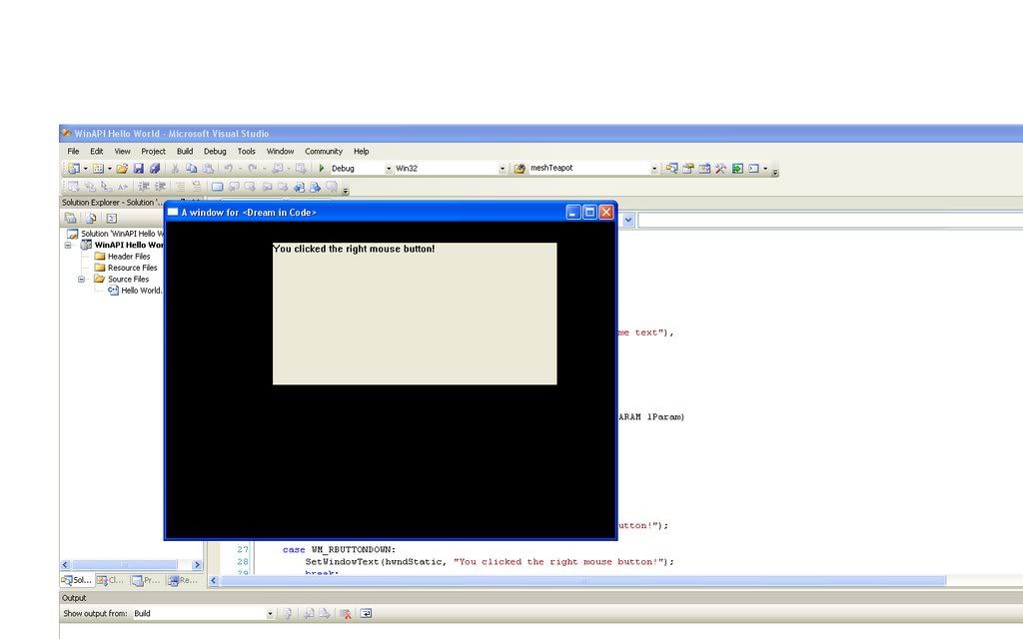Image resolution: width=1023 pixels, height=639 pixels.
Task: Click the Solution Explorer scrollbar right arrow
Action: pos(197,565)
